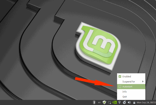The width and height of the screenshot is (156, 105).
Task: Open the Bluetooth tray icon
Action: click(x=94, y=102)
